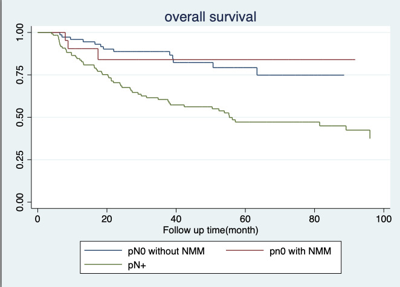Click the 0.75 label on y-axis
Image resolution: width=400 pixels, height=287 pixels.
pos(20,75)
